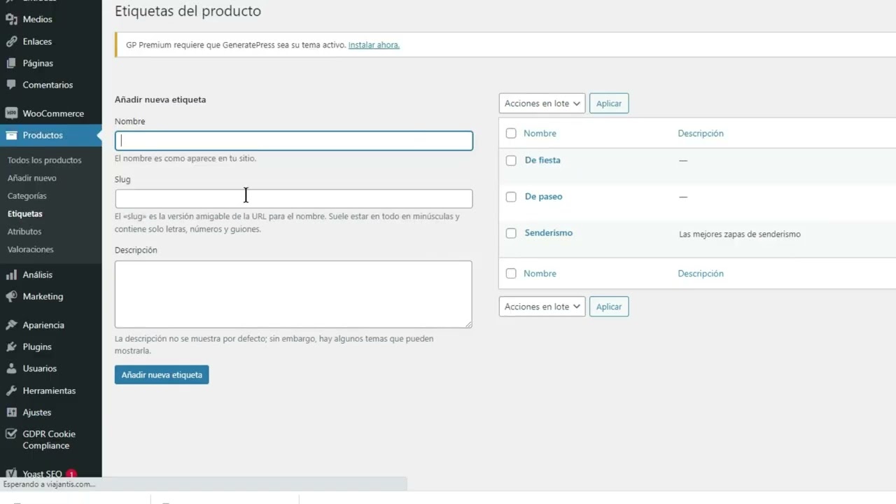Click the Productos box icon
The width and height of the screenshot is (896, 504).
pos(11,135)
